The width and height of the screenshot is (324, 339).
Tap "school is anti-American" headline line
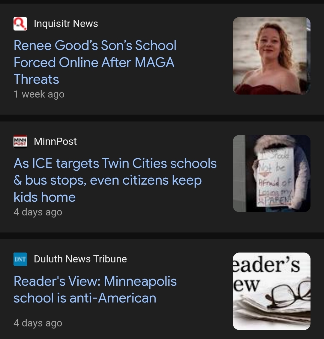(85, 298)
